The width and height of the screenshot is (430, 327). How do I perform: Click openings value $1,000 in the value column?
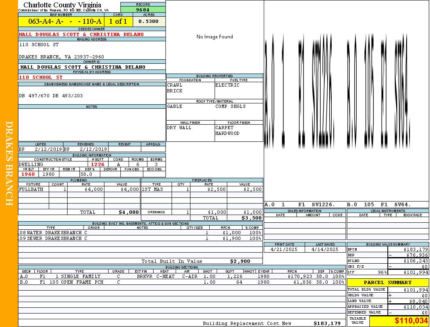tap(253, 212)
